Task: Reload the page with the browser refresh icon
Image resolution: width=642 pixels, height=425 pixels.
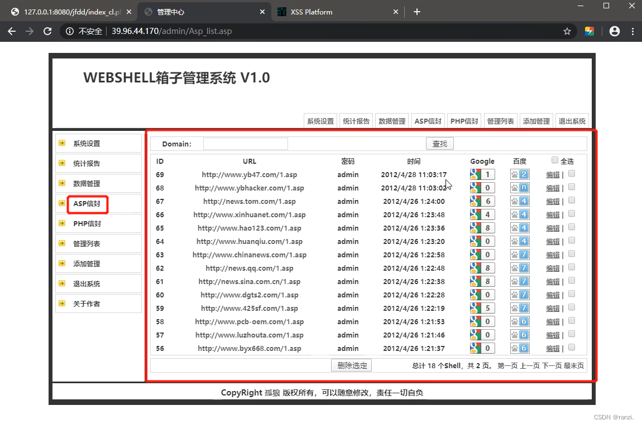Action: [x=47, y=31]
